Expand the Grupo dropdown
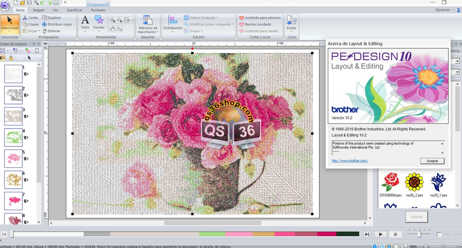Screen dimensions: 462x248 pyautogui.click(x=202, y=31)
